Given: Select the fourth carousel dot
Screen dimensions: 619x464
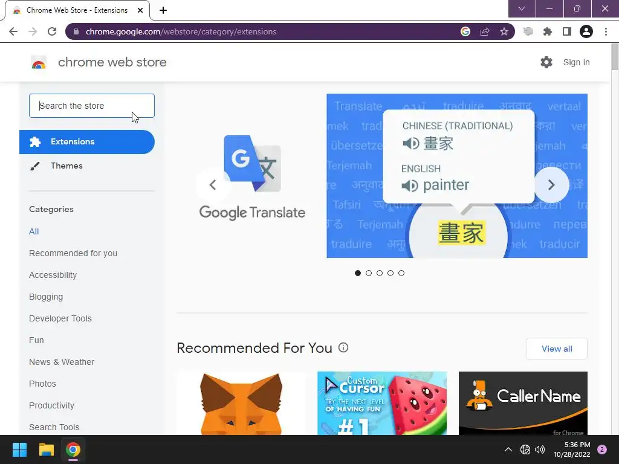Looking at the screenshot, I should tap(391, 273).
